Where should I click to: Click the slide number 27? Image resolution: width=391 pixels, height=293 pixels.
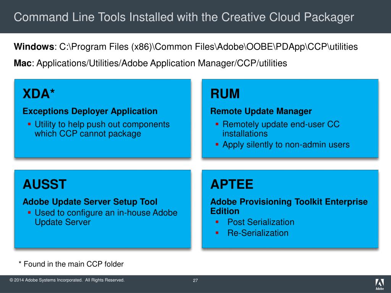pyautogui.click(x=195, y=280)
